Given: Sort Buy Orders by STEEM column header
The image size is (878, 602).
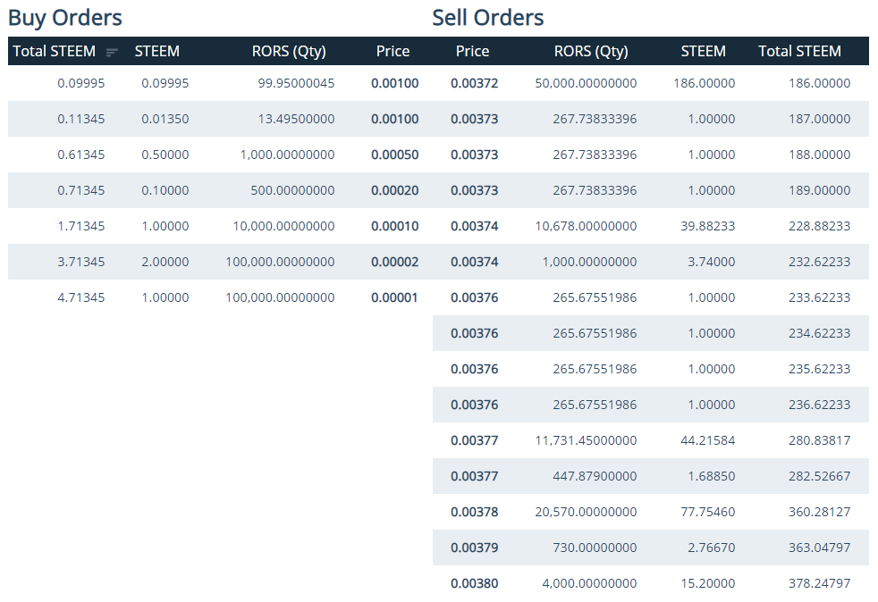Looking at the screenshot, I should coord(156,51).
